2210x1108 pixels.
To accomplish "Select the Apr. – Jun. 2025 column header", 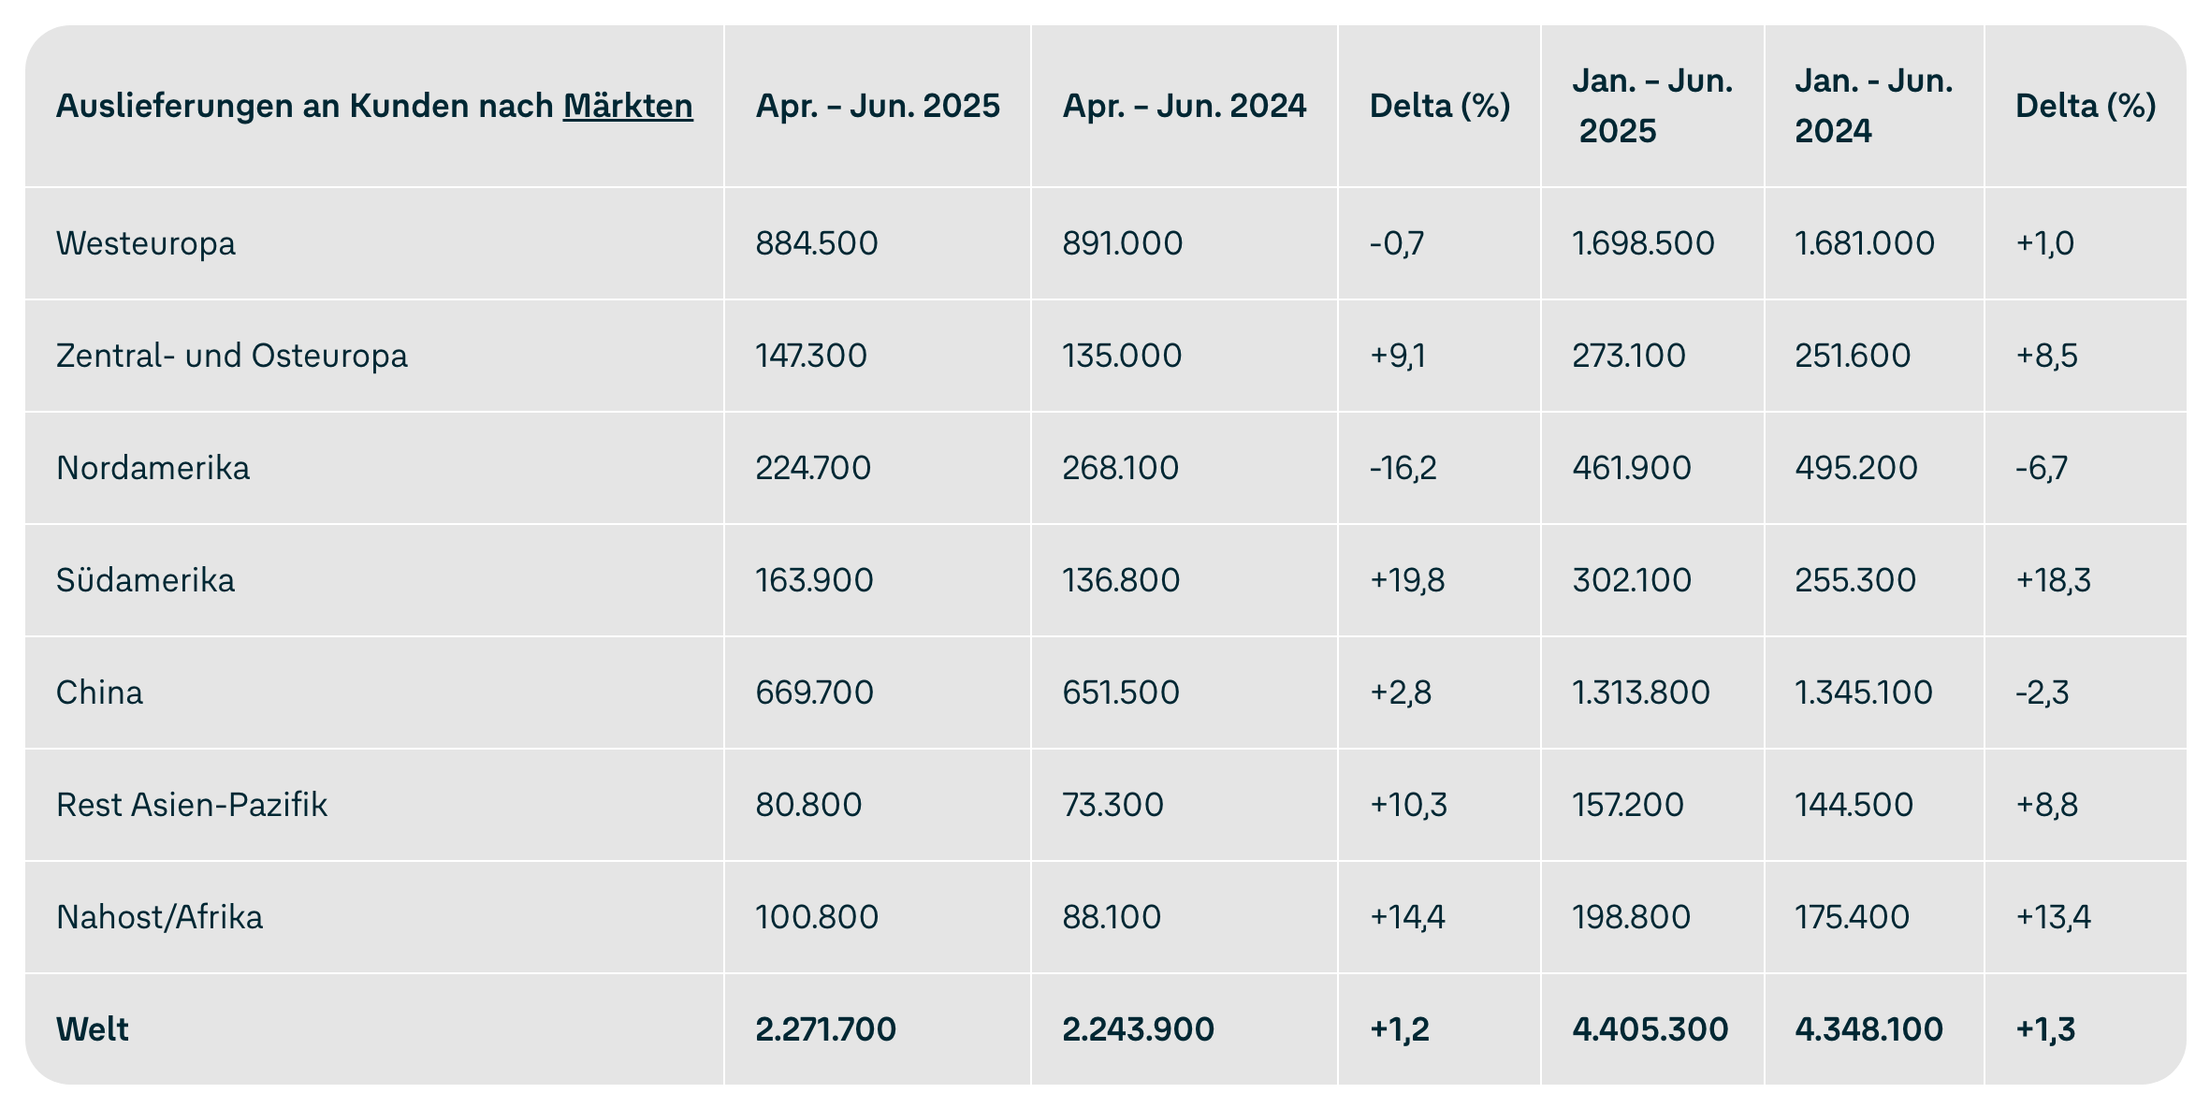I will click(878, 106).
